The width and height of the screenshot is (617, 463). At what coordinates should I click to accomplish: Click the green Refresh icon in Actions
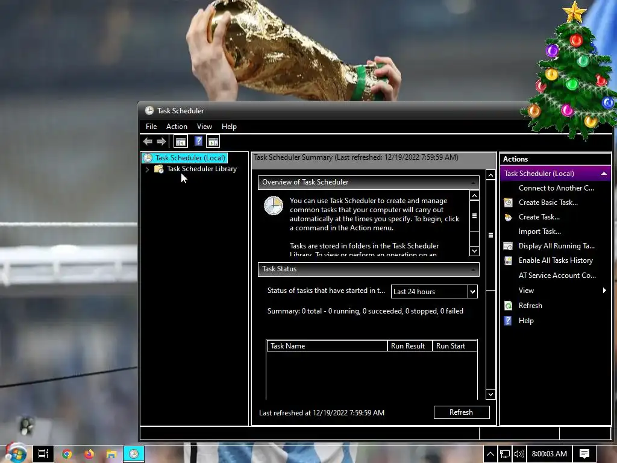(x=509, y=306)
